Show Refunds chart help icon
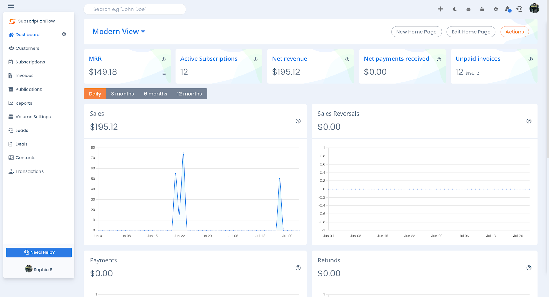This screenshot has height=297, width=549. click(529, 268)
